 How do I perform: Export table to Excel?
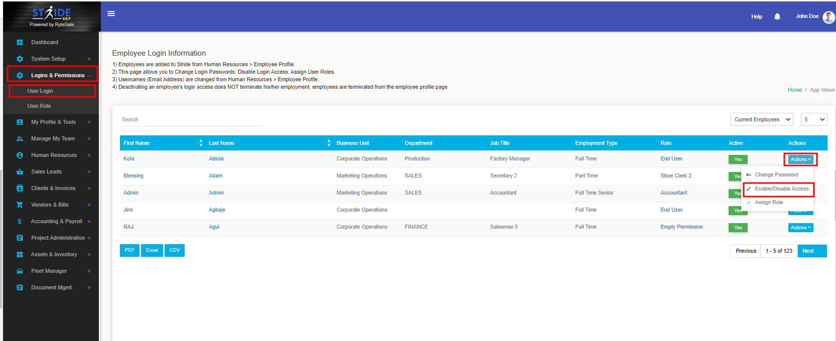coord(152,250)
